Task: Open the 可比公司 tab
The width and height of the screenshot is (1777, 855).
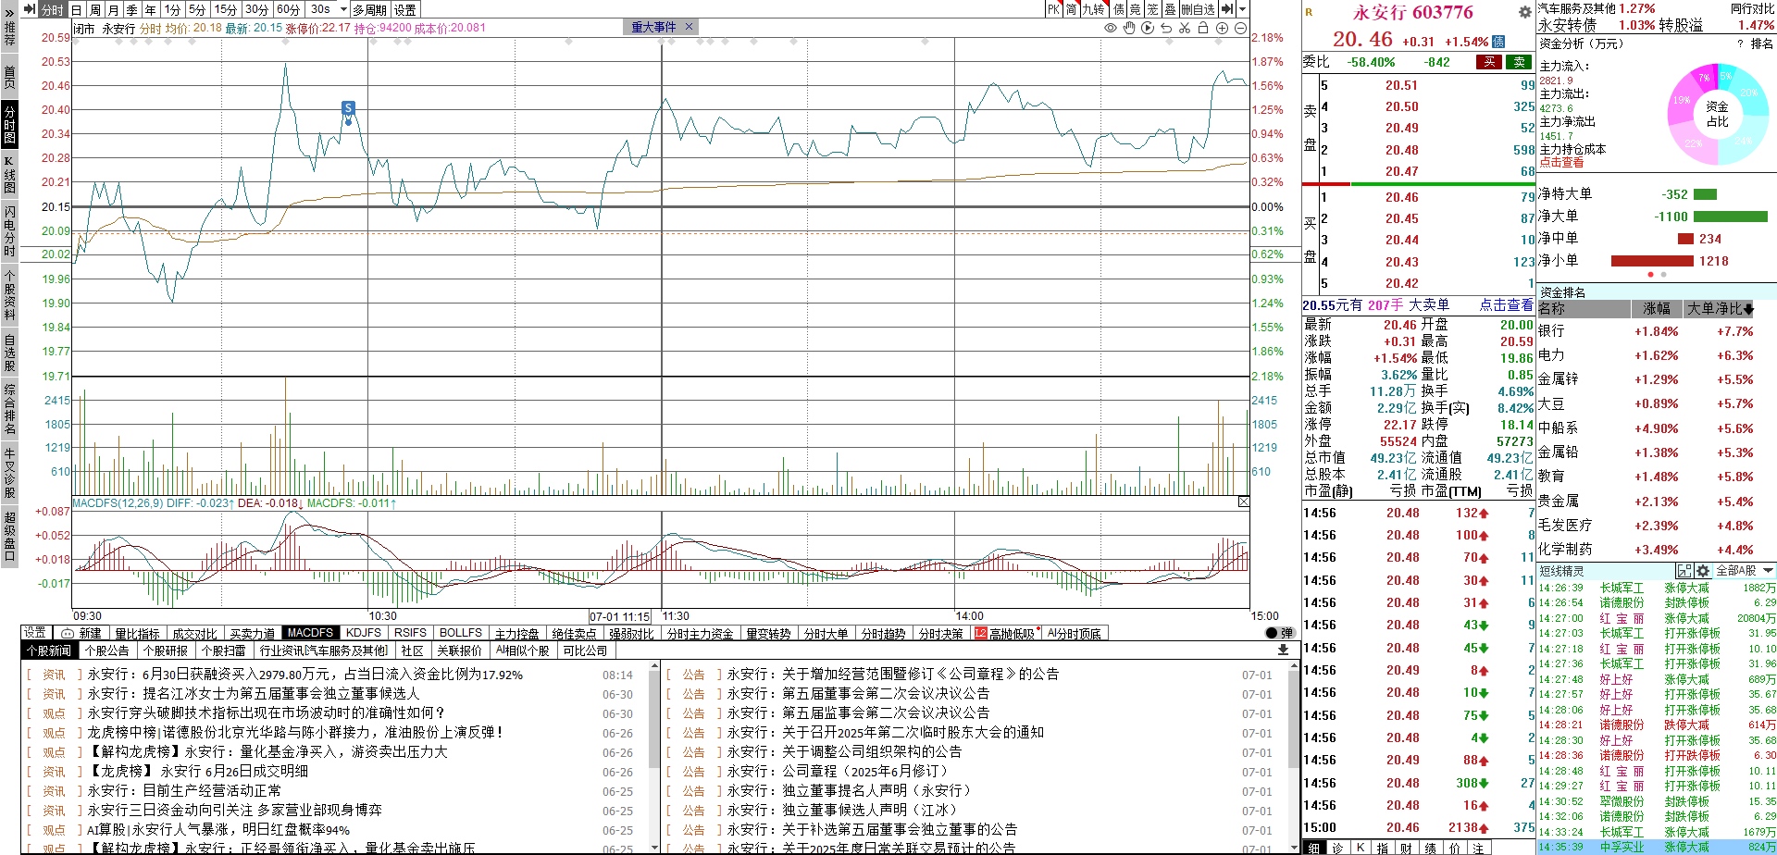Action: pyautogui.click(x=585, y=651)
